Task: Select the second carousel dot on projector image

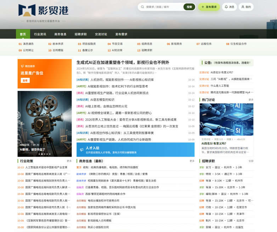Action: pyautogui.click(x=42, y=154)
